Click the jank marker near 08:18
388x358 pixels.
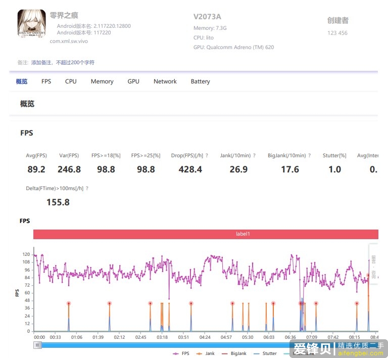[357, 303]
